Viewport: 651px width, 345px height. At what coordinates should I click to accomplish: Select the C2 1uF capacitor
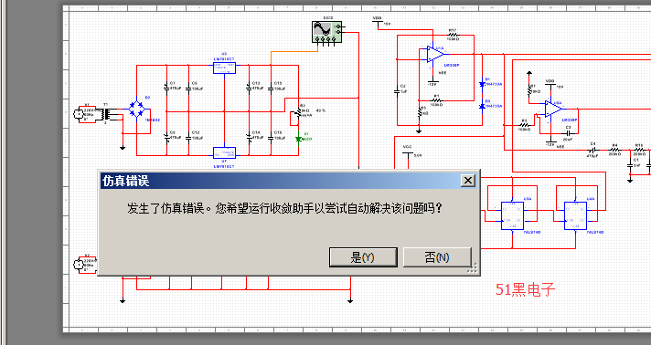click(398, 90)
